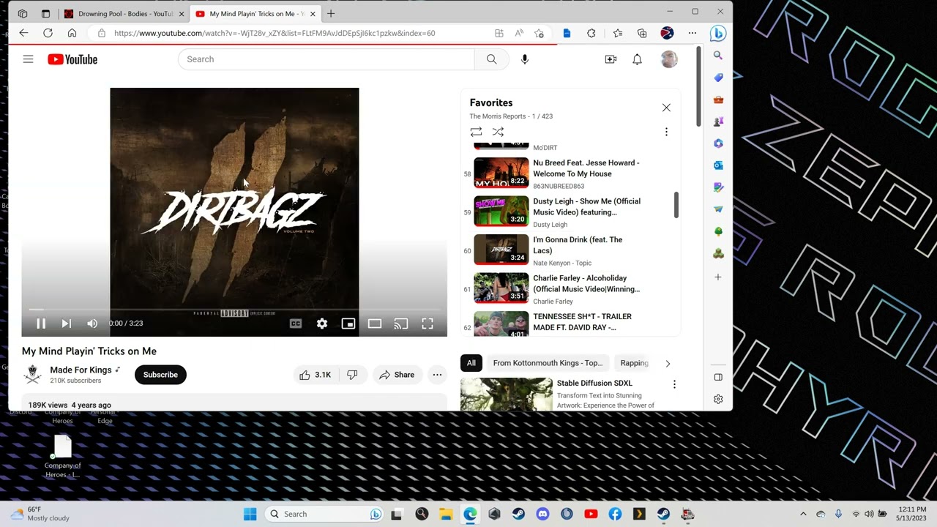Skip to the next video
The width and height of the screenshot is (937, 527).
[66, 324]
